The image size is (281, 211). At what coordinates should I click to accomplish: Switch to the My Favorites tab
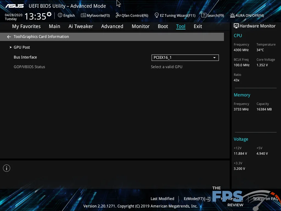pyautogui.click(x=26, y=26)
